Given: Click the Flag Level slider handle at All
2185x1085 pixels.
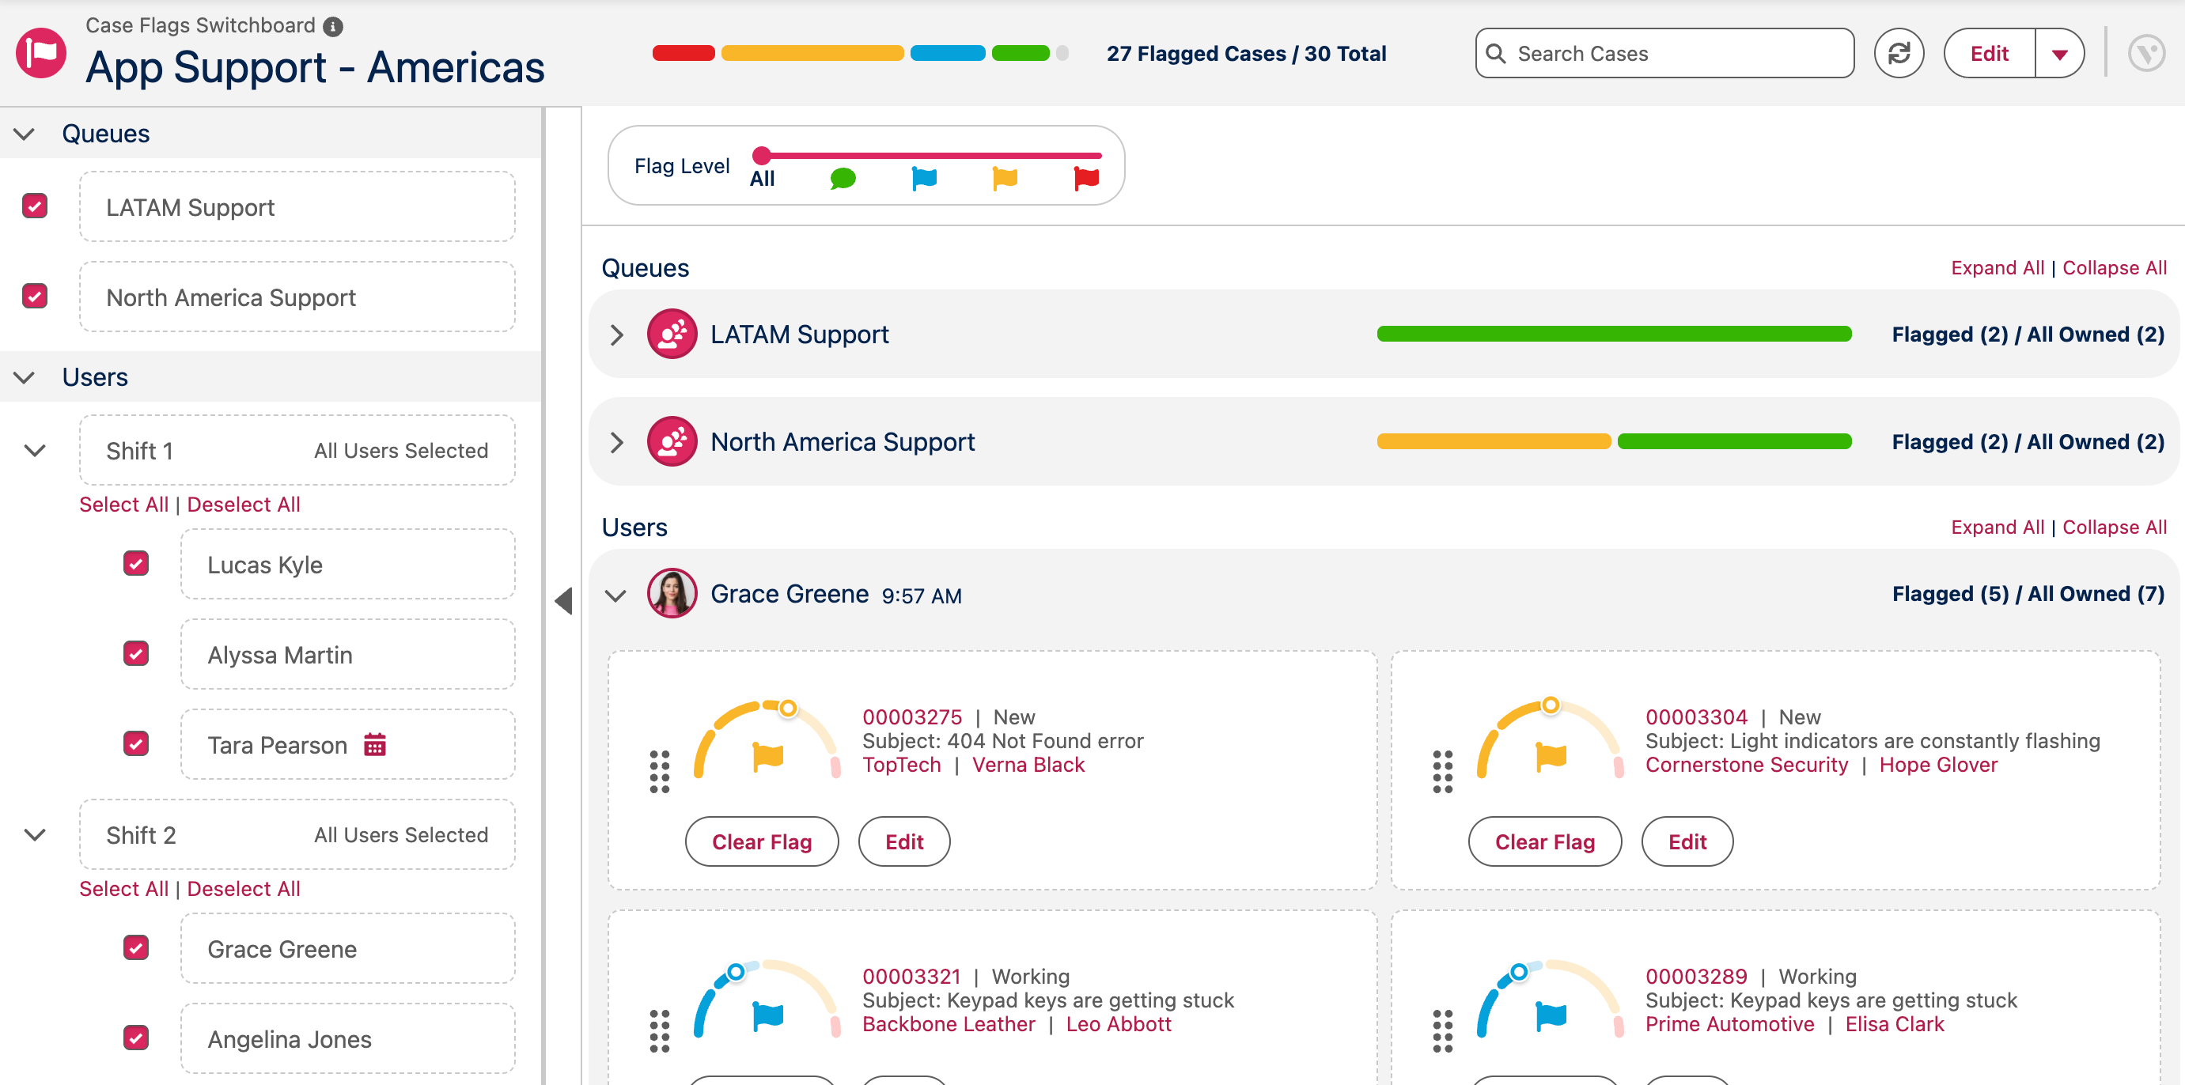Looking at the screenshot, I should pos(762,155).
